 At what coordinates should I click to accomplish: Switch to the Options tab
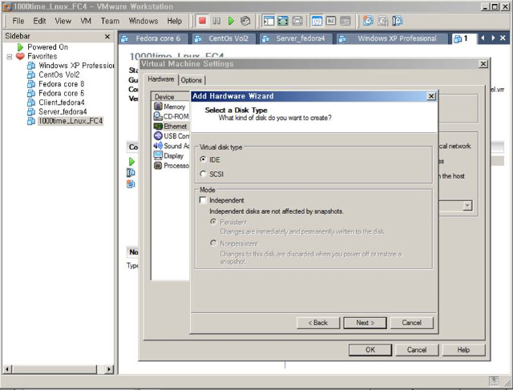[192, 80]
